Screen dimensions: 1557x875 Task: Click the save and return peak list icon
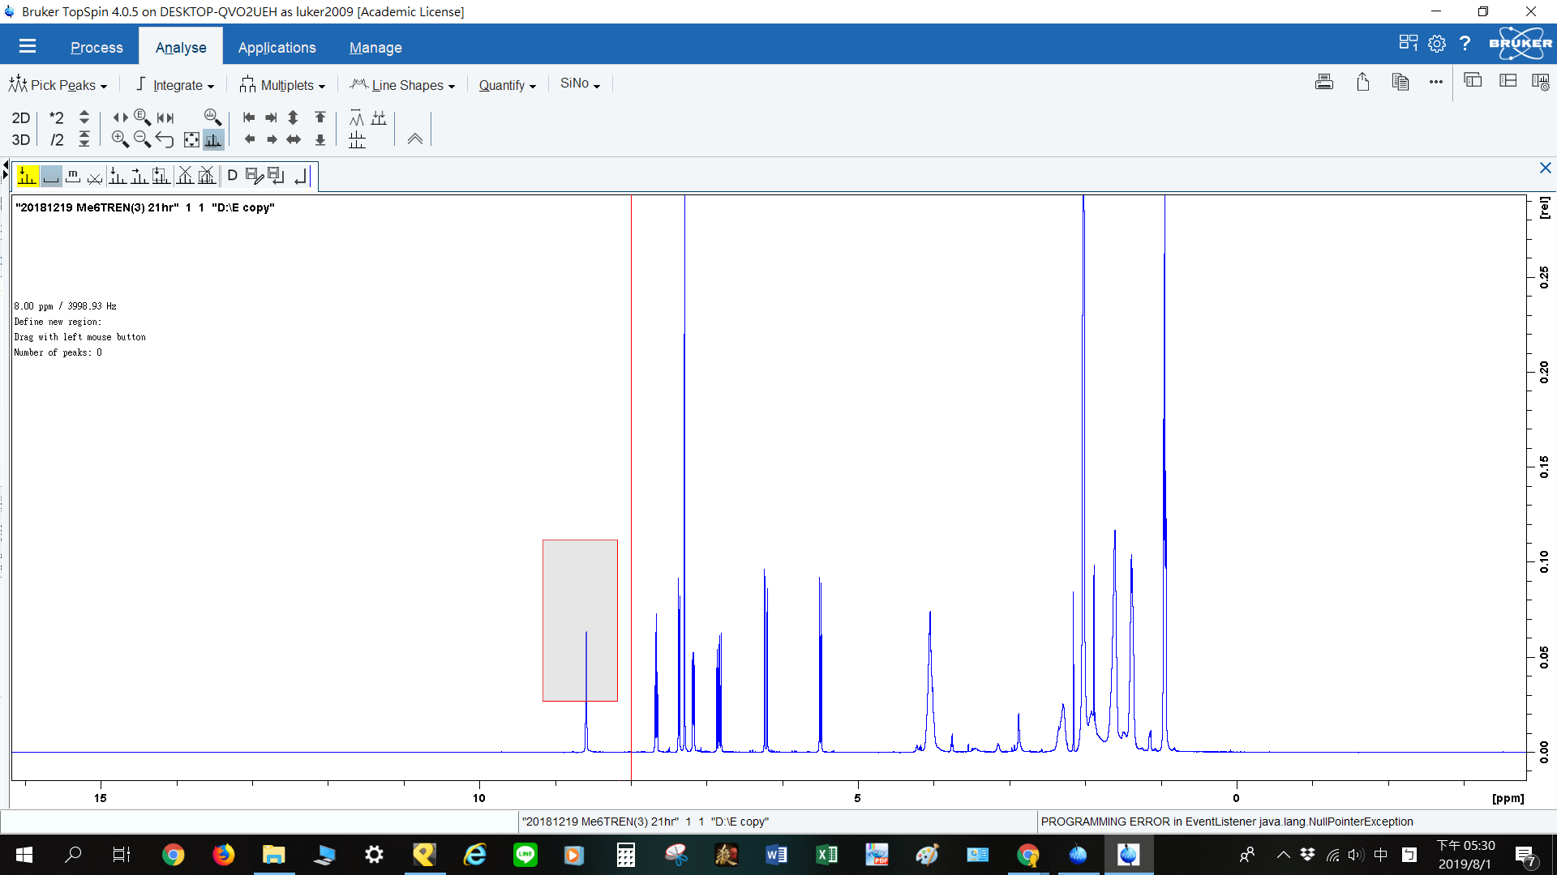(276, 175)
